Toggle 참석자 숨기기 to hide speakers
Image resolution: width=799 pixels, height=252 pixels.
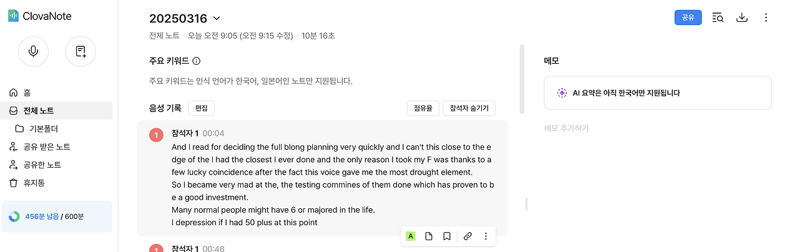[469, 108]
